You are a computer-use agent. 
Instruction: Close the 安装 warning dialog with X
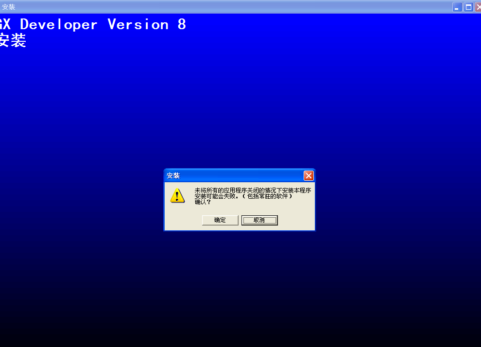tap(309, 176)
